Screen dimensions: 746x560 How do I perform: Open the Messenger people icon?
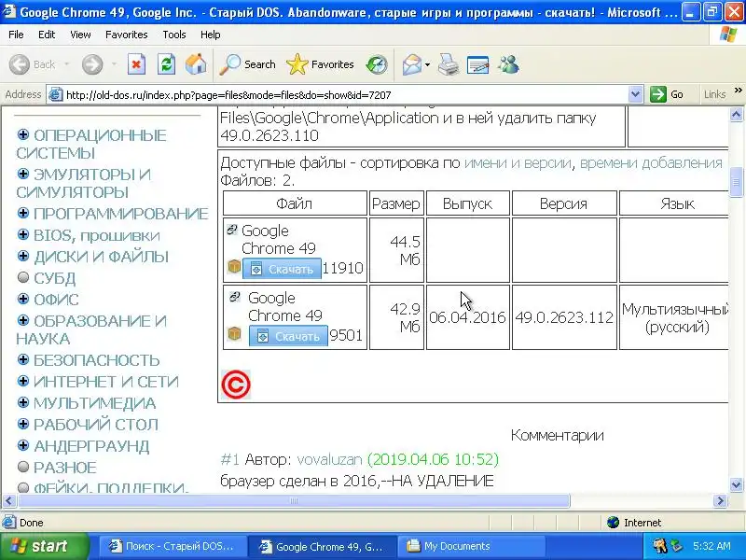(x=508, y=64)
